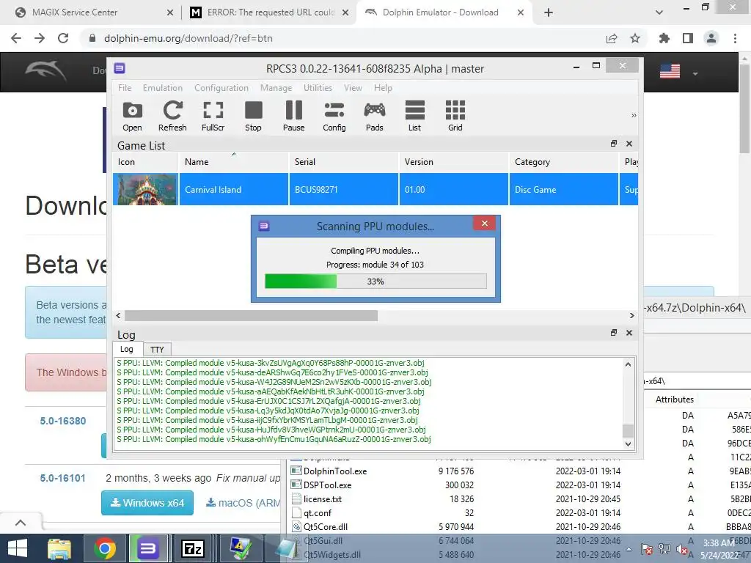Expand the RPCS3 toolbar overflow chevron

pyautogui.click(x=634, y=115)
